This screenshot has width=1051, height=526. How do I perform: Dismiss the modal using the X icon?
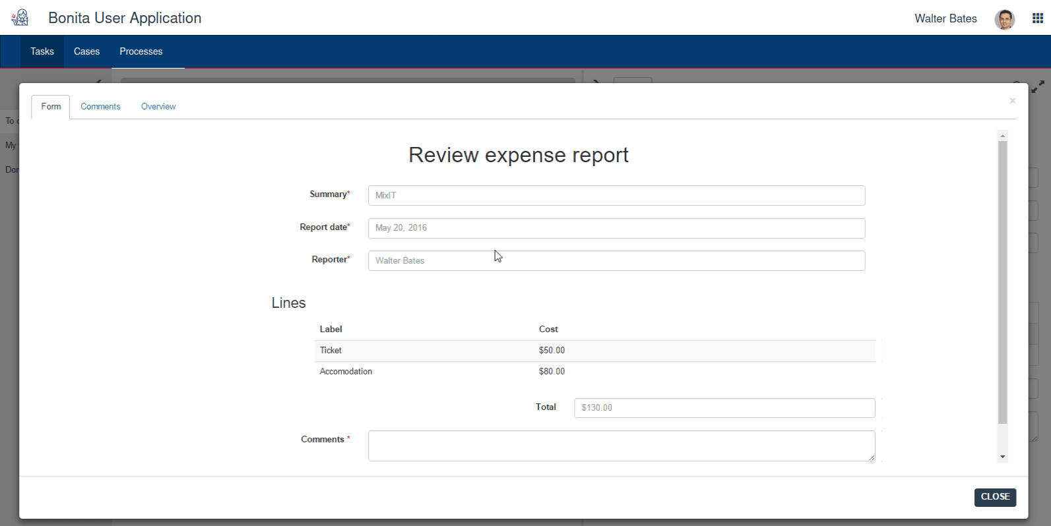pos(1012,101)
